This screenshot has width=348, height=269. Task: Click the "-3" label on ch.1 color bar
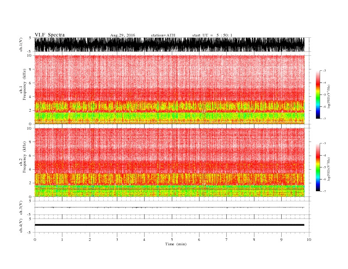[x=324, y=71]
